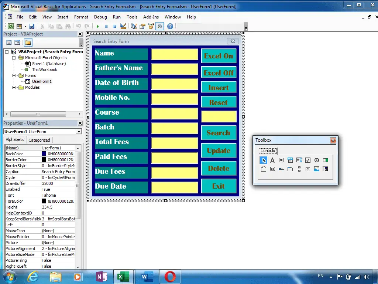Select the Label tool in Toolbox

click(272, 160)
